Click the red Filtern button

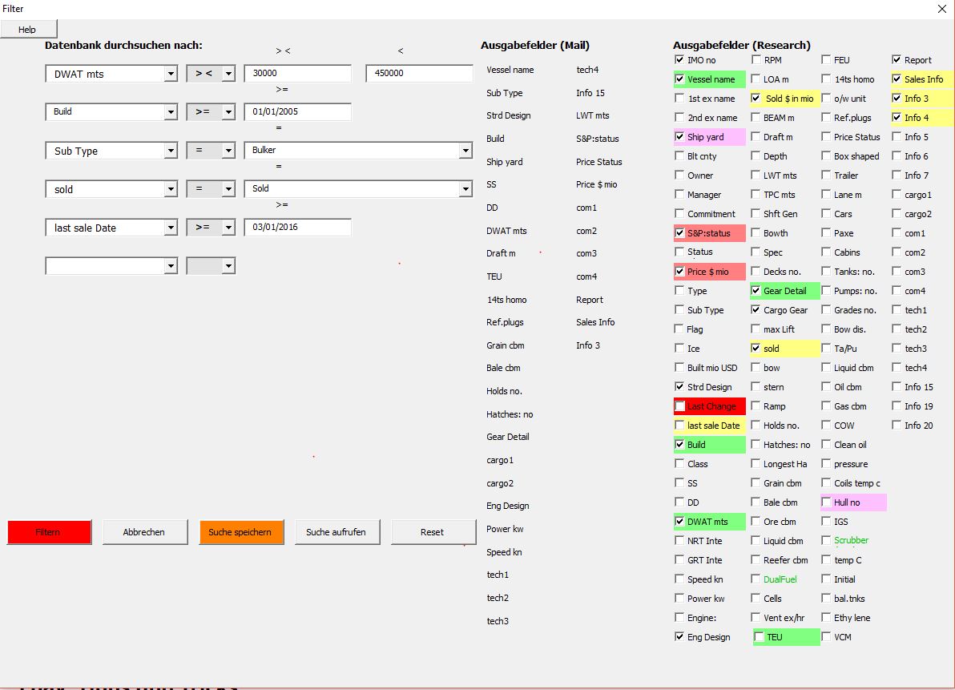click(x=49, y=532)
